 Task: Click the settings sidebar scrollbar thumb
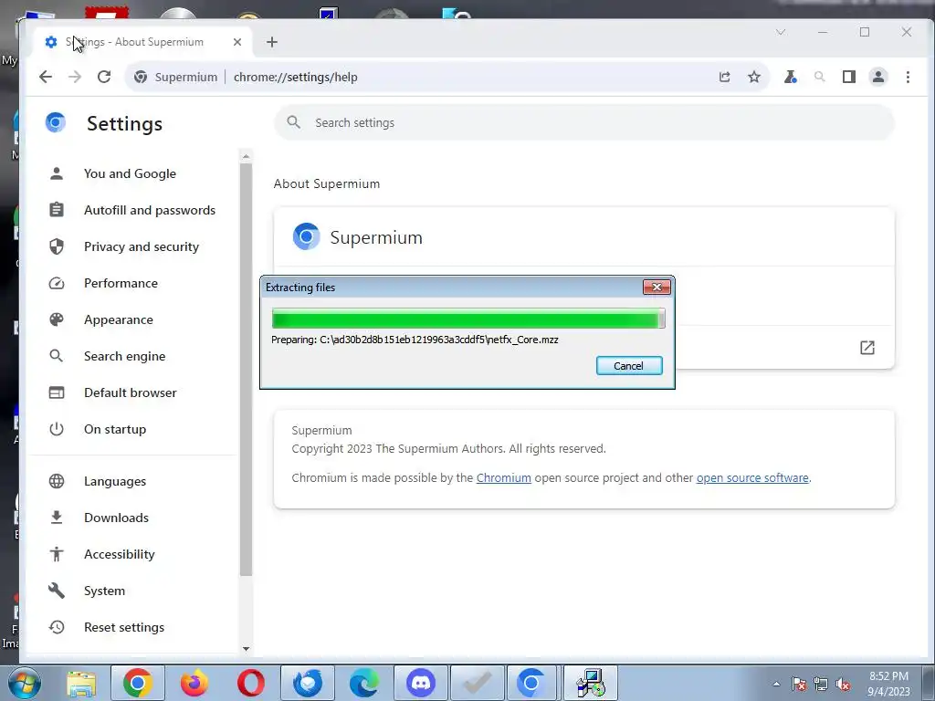pos(246,370)
